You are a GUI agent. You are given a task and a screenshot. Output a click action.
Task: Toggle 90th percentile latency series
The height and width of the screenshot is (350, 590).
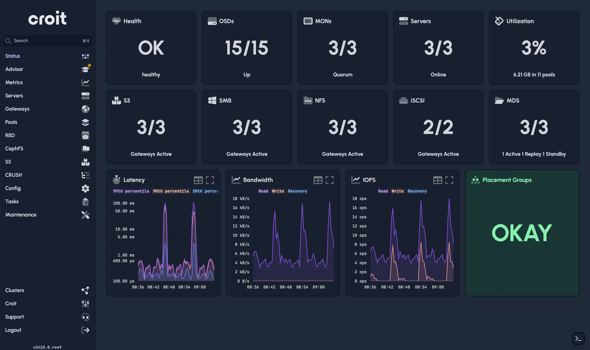pyautogui.click(x=171, y=191)
